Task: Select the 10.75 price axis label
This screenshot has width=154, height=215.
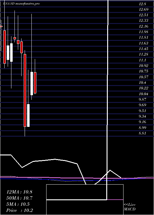Action: 144,71
